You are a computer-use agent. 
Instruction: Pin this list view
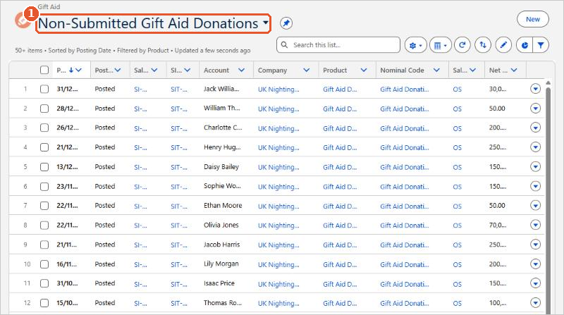(286, 23)
